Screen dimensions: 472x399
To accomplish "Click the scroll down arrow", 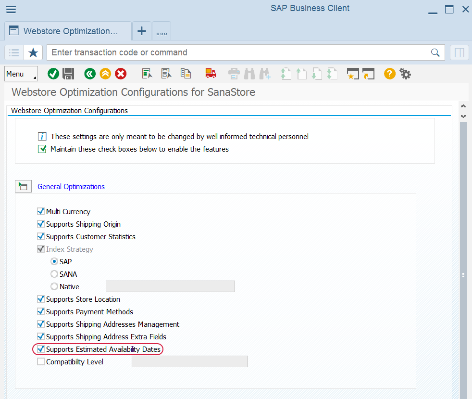I will 463,116.
